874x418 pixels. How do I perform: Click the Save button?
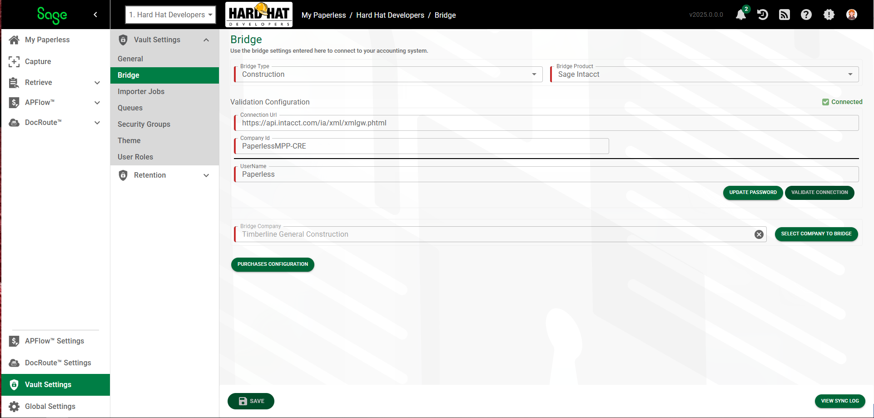click(x=251, y=401)
